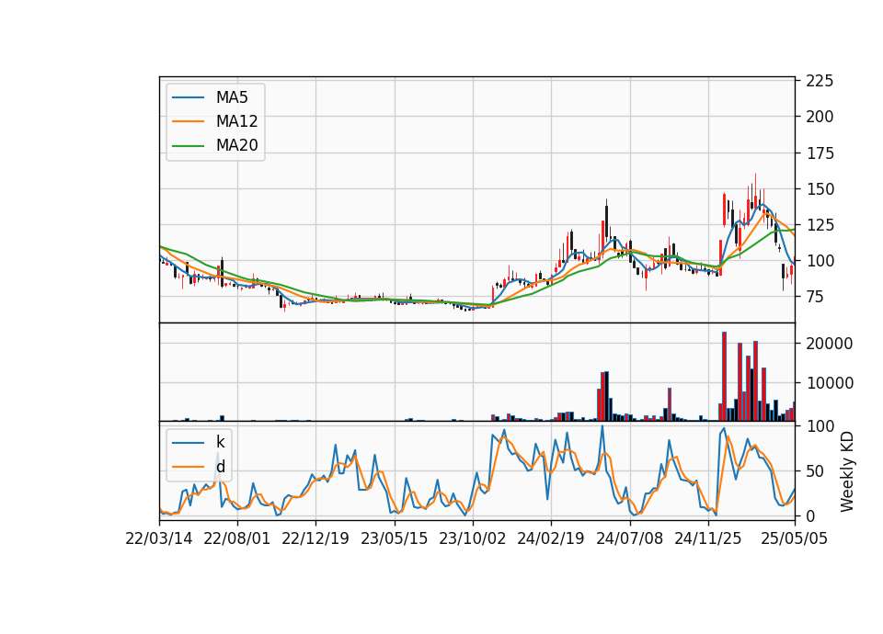Click the green MA20 legend line sample

point(188,146)
